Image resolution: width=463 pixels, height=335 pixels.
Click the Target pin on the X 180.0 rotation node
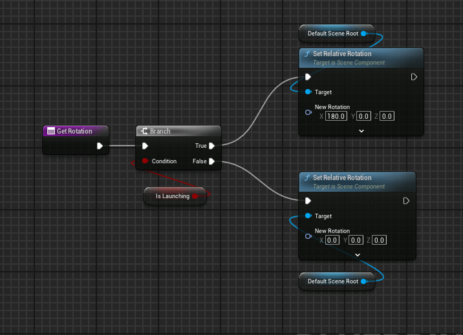(x=308, y=92)
